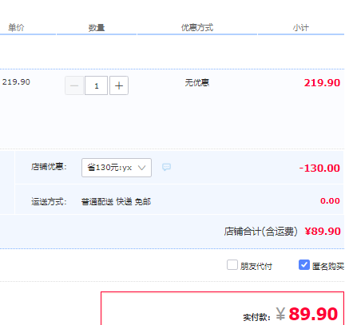Click the plus quantity button
349x325 pixels.
click(x=119, y=85)
